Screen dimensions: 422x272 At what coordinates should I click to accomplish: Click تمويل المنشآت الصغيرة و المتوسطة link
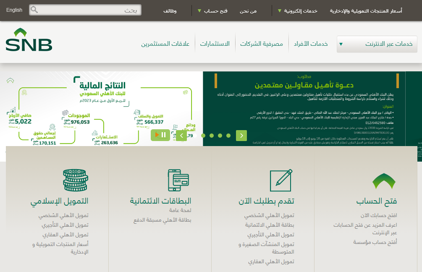tap(267, 248)
